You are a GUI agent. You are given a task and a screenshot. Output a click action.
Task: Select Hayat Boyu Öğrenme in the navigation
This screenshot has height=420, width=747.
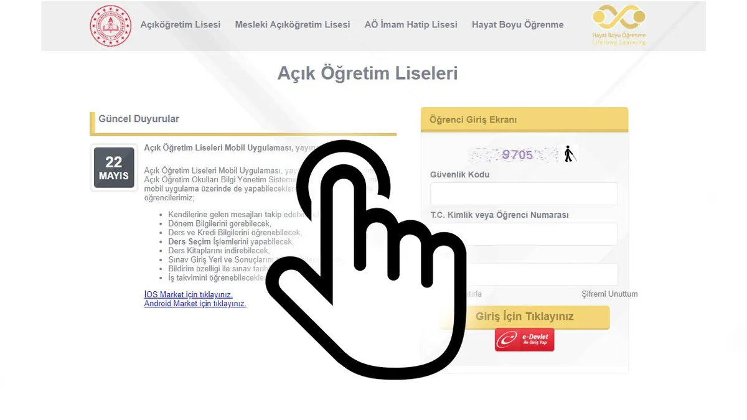click(x=518, y=25)
